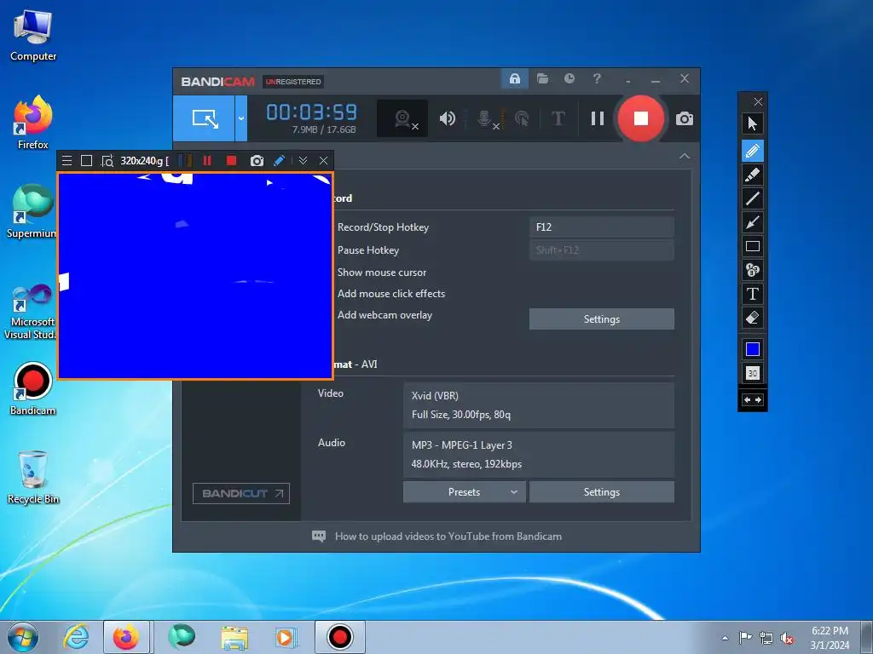Click the MP3 - MPEG-1 Layer 3 audio text
This screenshot has width=873, height=654.
click(461, 445)
